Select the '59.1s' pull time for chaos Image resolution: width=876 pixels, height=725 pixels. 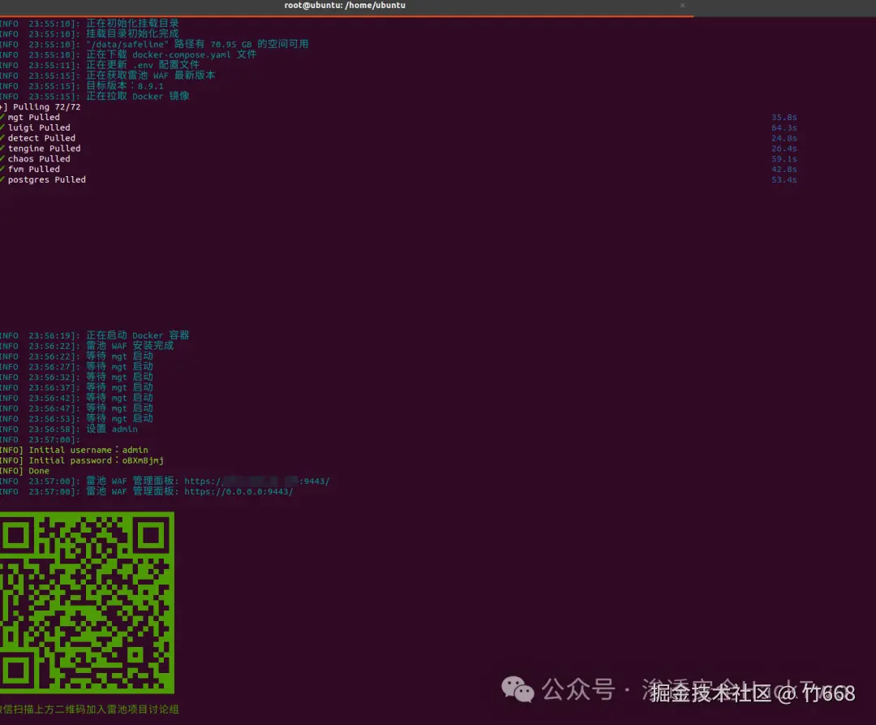(x=784, y=159)
